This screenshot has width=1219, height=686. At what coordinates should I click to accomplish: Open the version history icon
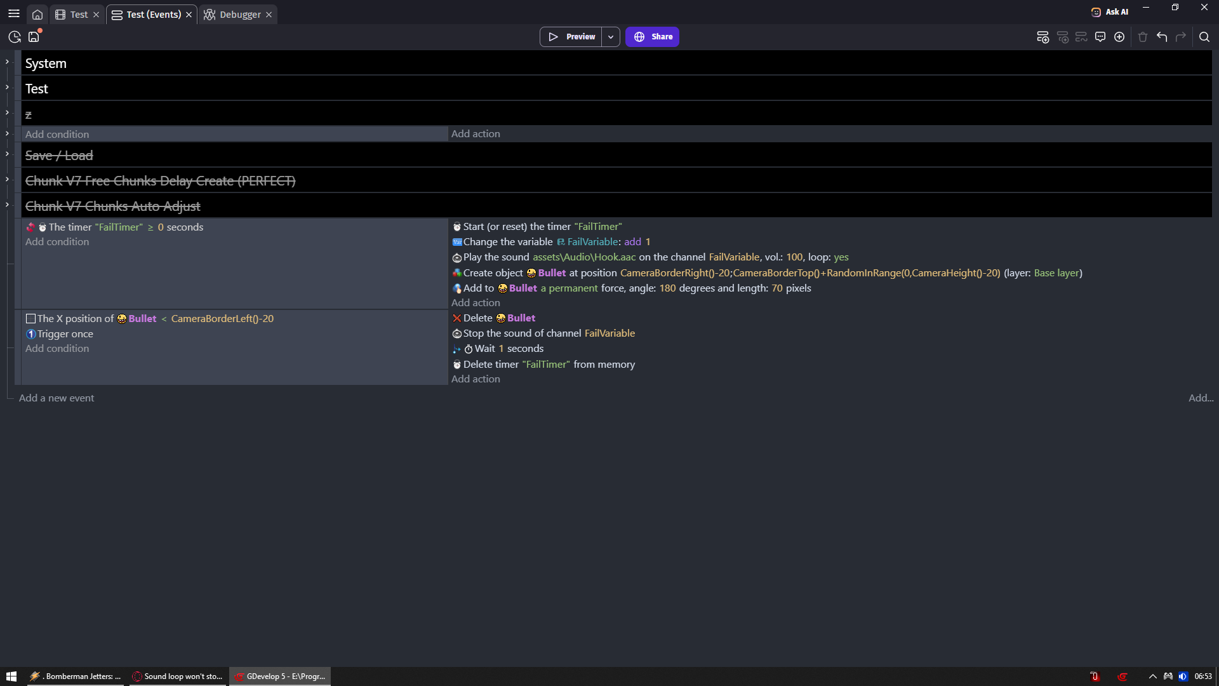pos(15,37)
